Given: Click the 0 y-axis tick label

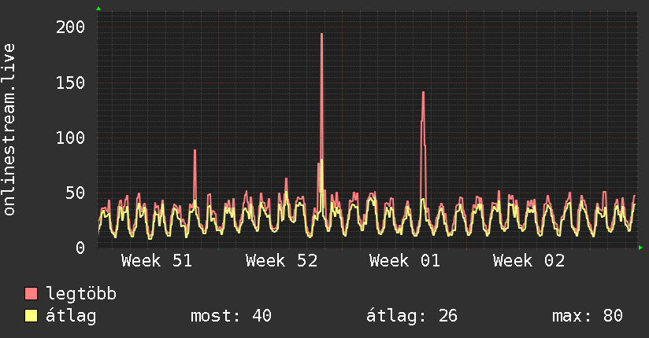Looking at the screenshot, I should (x=80, y=248).
